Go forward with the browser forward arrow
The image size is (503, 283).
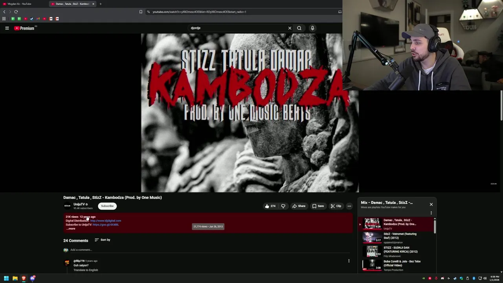(x=10, y=12)
